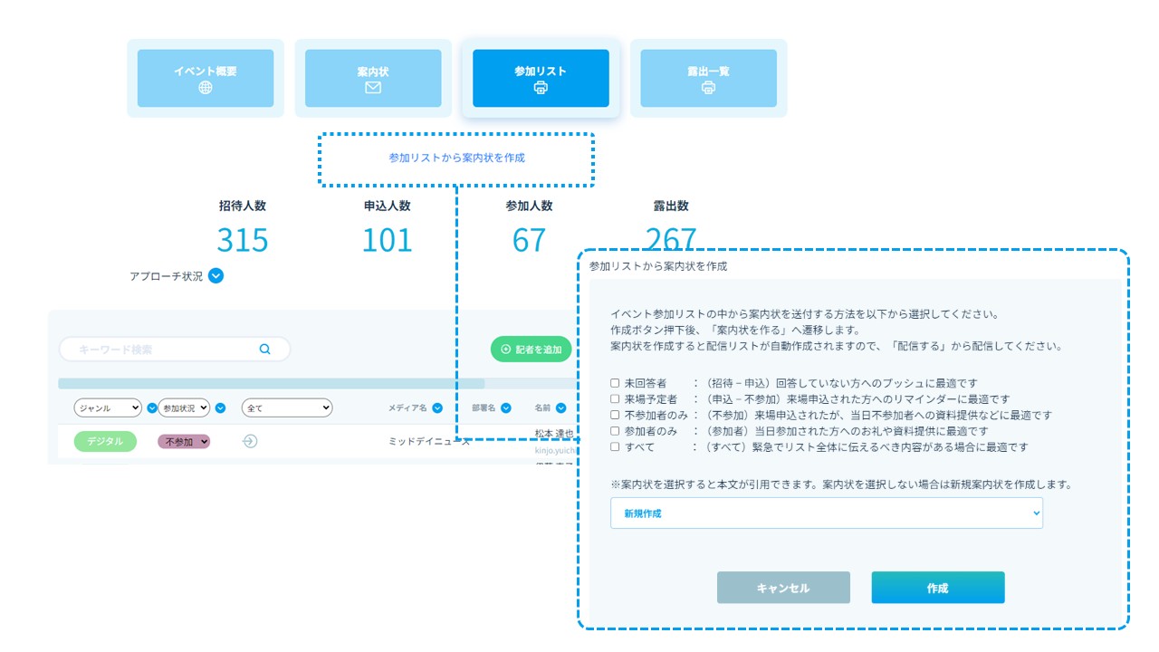Enable the 参加者のみ checkbox
This screenshot has width=1159, height=652.
(x=615, y=431)
